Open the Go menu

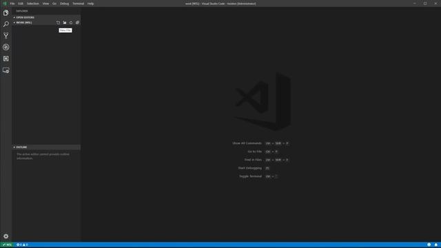(54, 3)
